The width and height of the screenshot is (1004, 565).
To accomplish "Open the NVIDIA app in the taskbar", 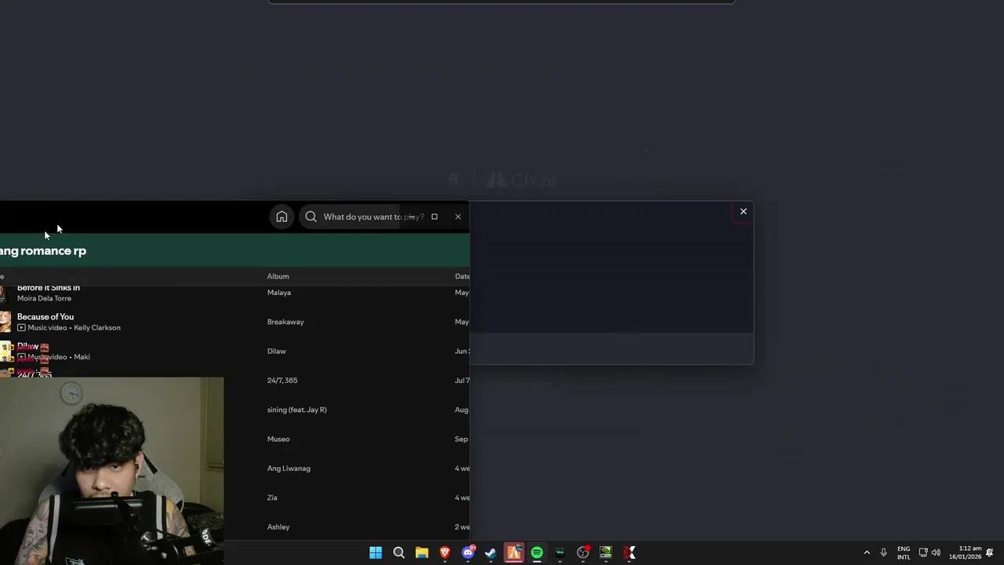I will [x=606, y=553].
